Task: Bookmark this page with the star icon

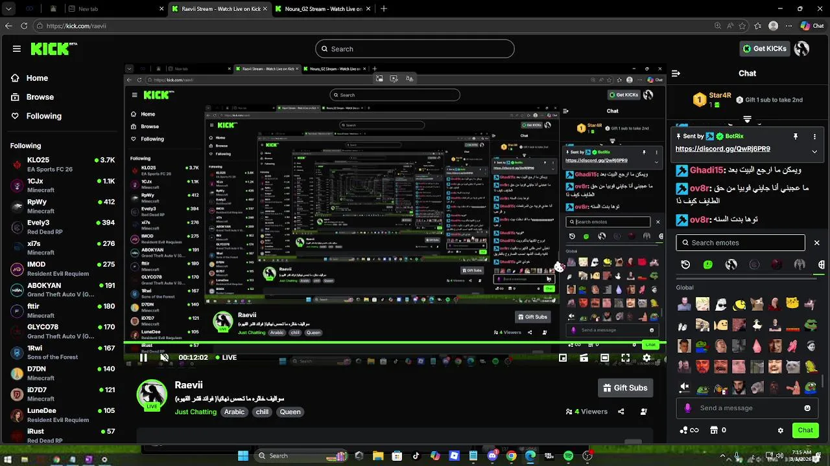Action: tap(741, 26)
